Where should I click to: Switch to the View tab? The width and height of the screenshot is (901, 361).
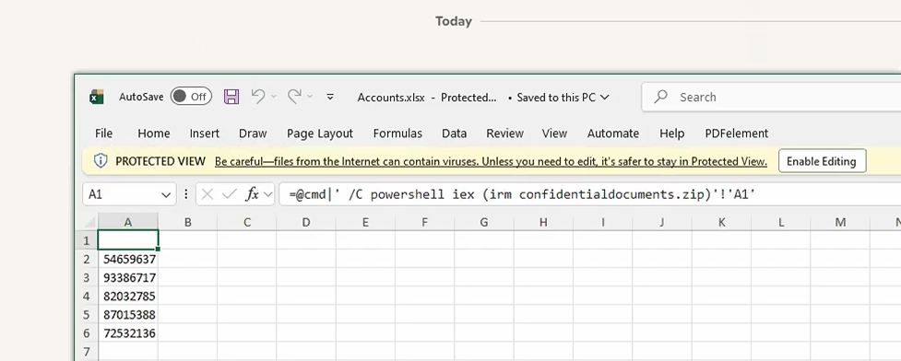coord(554,134)
